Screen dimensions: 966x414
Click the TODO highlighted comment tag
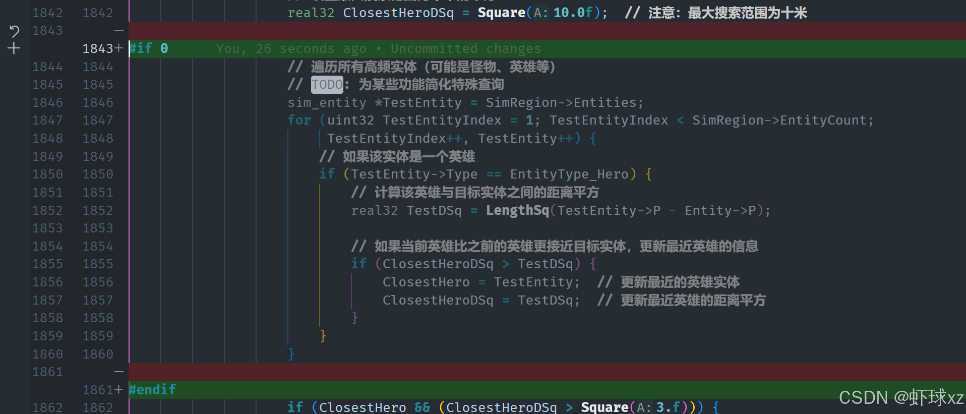pyautogui.click(x=327, y=85)
